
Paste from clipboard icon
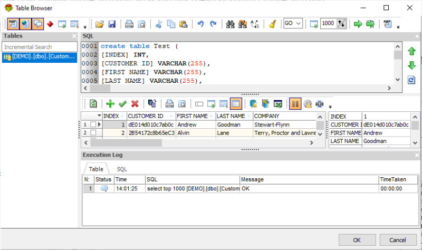tap(183, 24)
